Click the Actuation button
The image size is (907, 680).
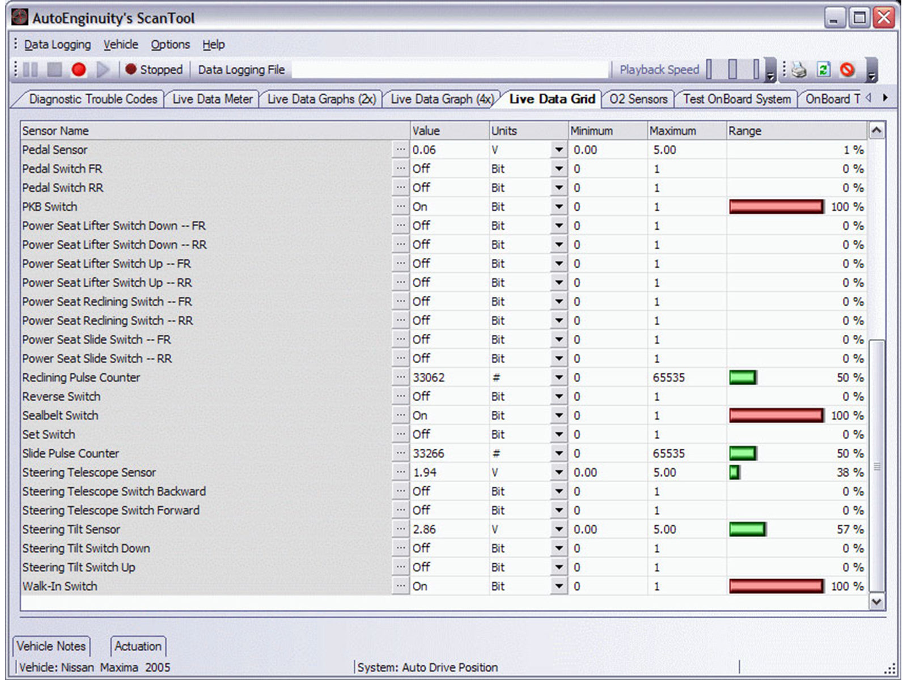138,646
